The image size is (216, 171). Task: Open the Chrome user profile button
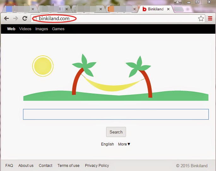177,2
